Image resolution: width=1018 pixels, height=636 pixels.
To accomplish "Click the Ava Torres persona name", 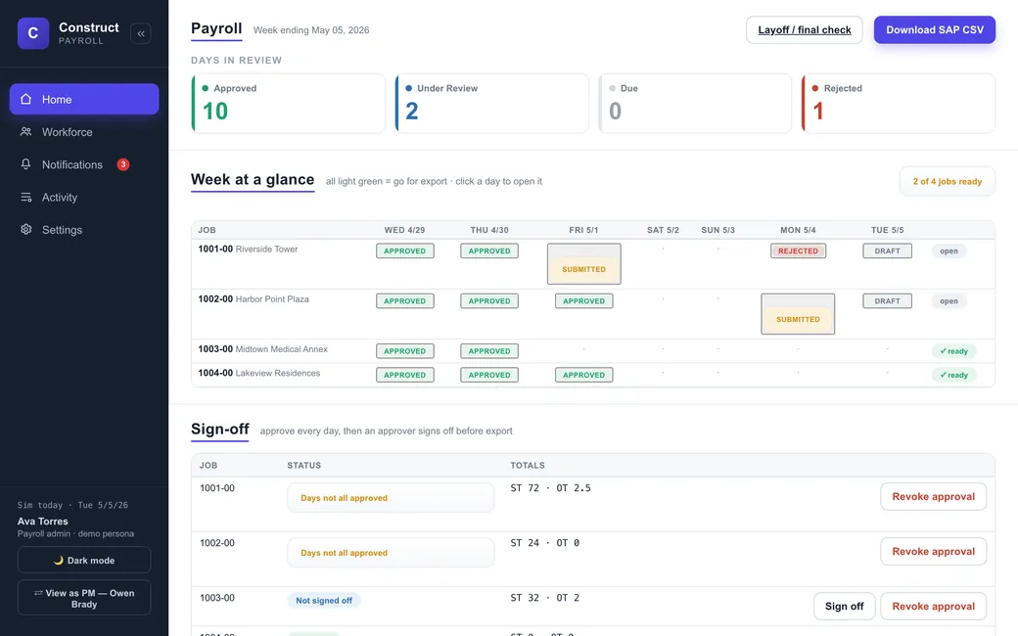I will tap(43, 522).
